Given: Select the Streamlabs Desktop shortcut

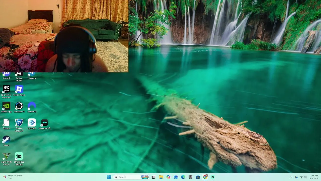Looking at the screenshot, I should click(x=19, y=159).
